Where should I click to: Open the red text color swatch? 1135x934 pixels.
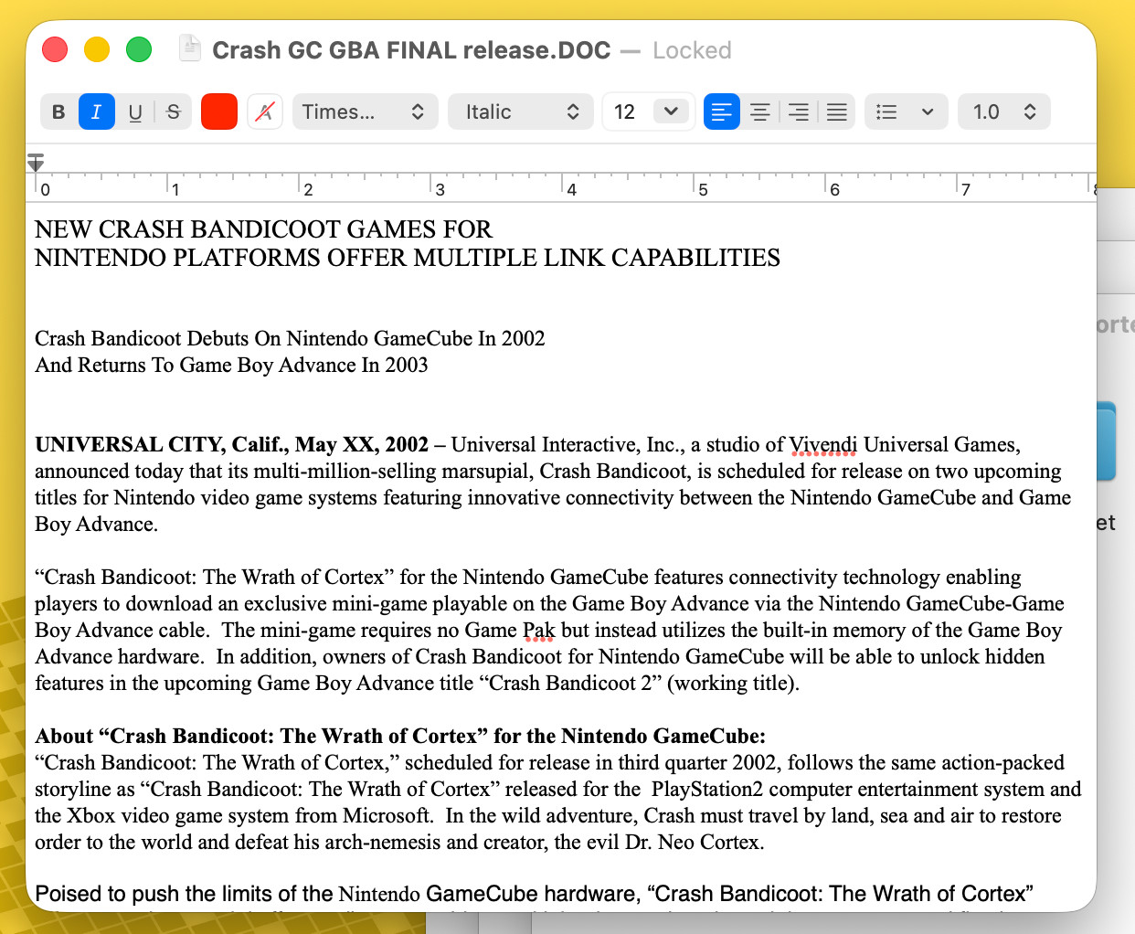(x=219, y=111)
